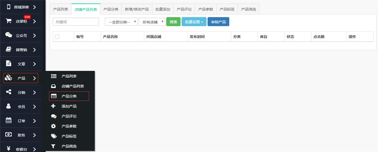Switch to the 产品参数 tab
Screen dimensions: 378x152
click(206, 9)
